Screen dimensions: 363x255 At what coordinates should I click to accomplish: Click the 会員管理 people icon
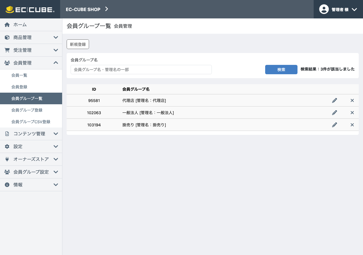click(x=7, y=63)
